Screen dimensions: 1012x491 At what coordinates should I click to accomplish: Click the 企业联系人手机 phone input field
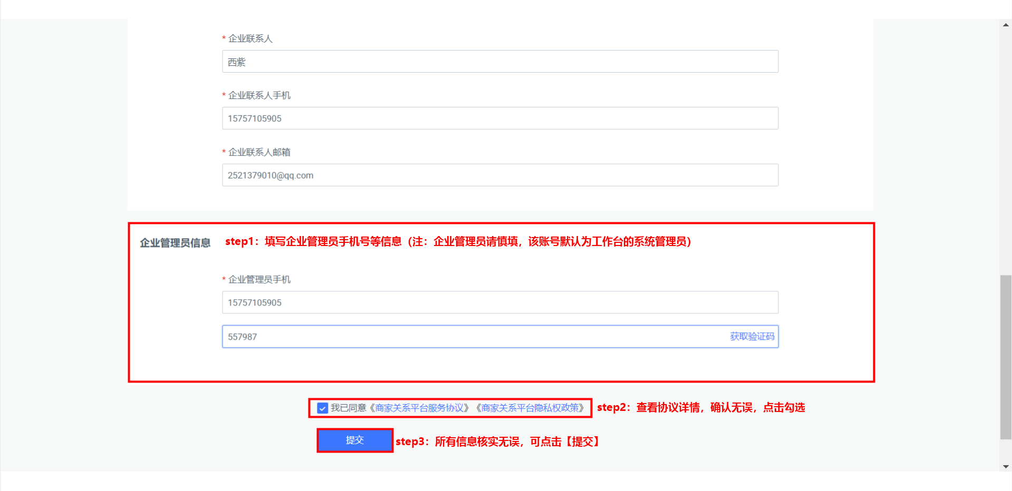tap(500, 119)
